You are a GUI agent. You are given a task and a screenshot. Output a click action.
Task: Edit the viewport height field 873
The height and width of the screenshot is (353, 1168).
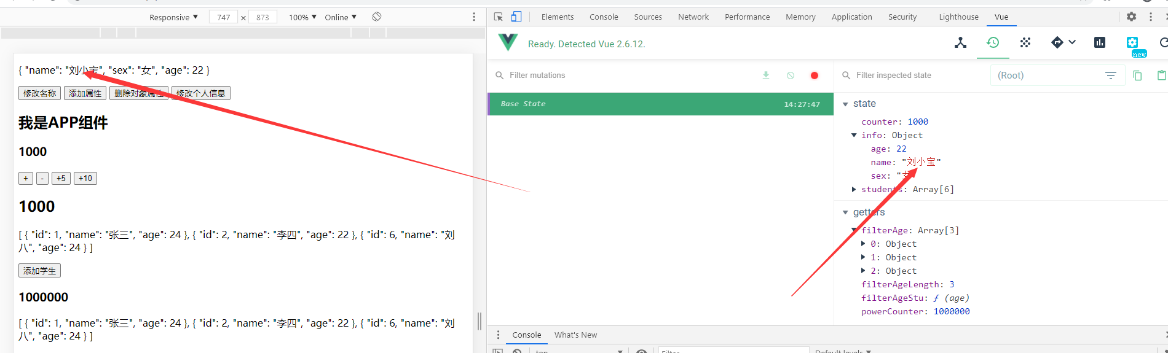pyautogui.click(x=262, y=17)
